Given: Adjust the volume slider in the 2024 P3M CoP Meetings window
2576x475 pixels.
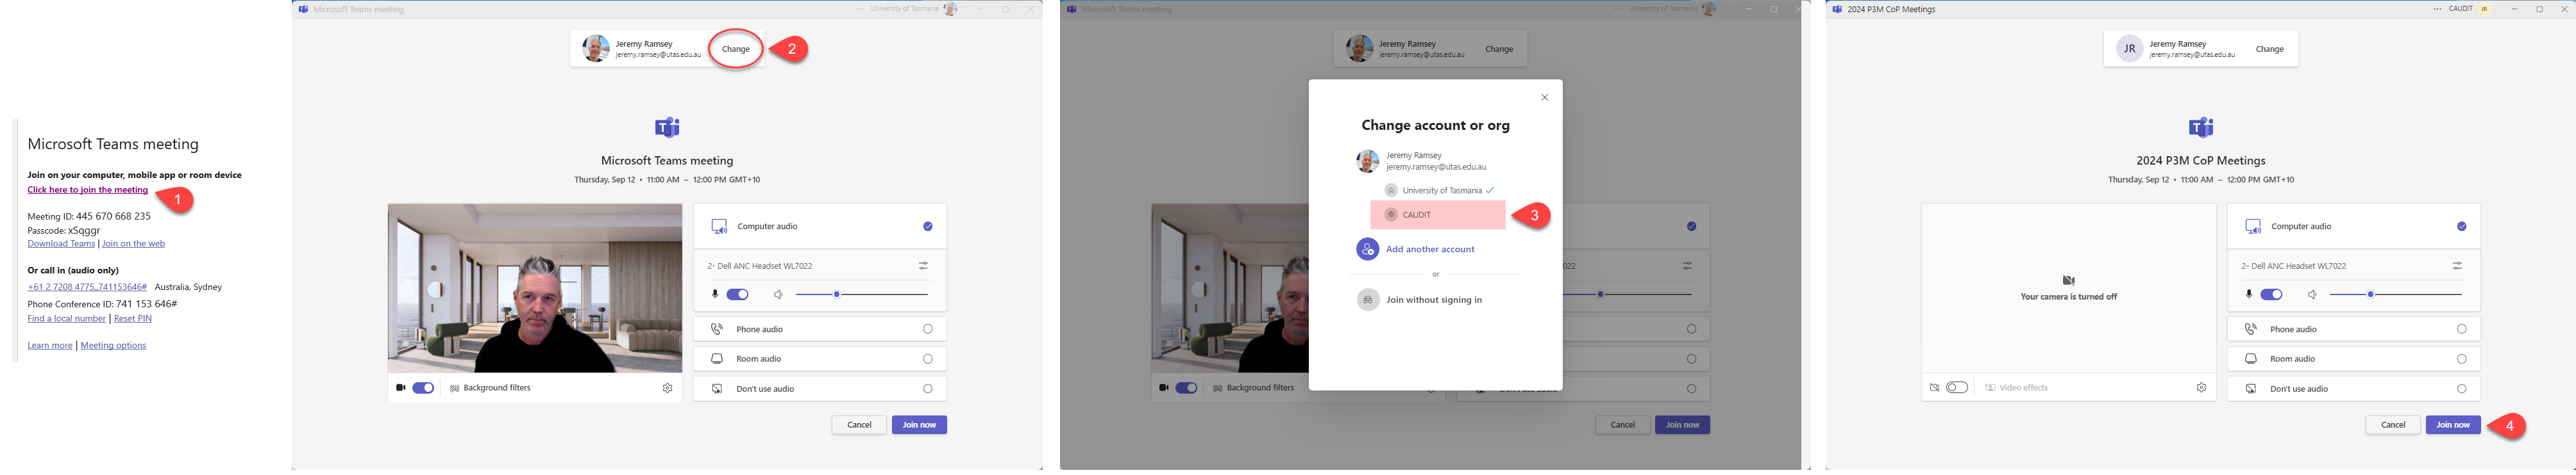Looking at the screenshot, I should 2396,294.
